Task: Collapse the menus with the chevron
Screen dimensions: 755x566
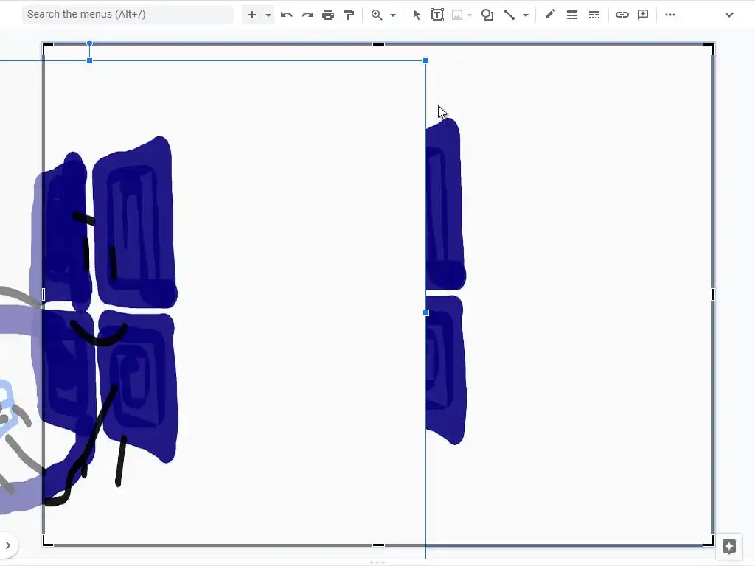Action: point(729,15)
